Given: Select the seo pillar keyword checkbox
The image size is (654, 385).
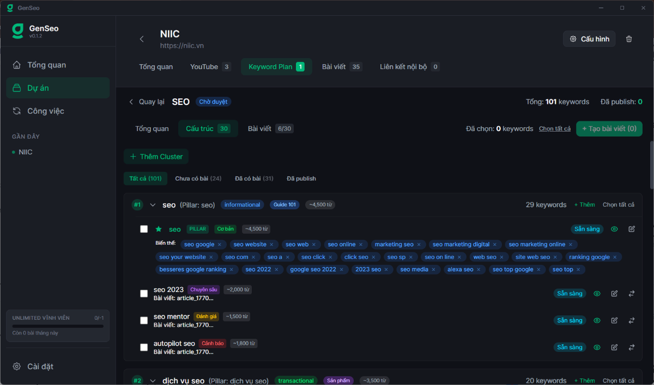Looking at the screenshot, I should coord(144,229).
